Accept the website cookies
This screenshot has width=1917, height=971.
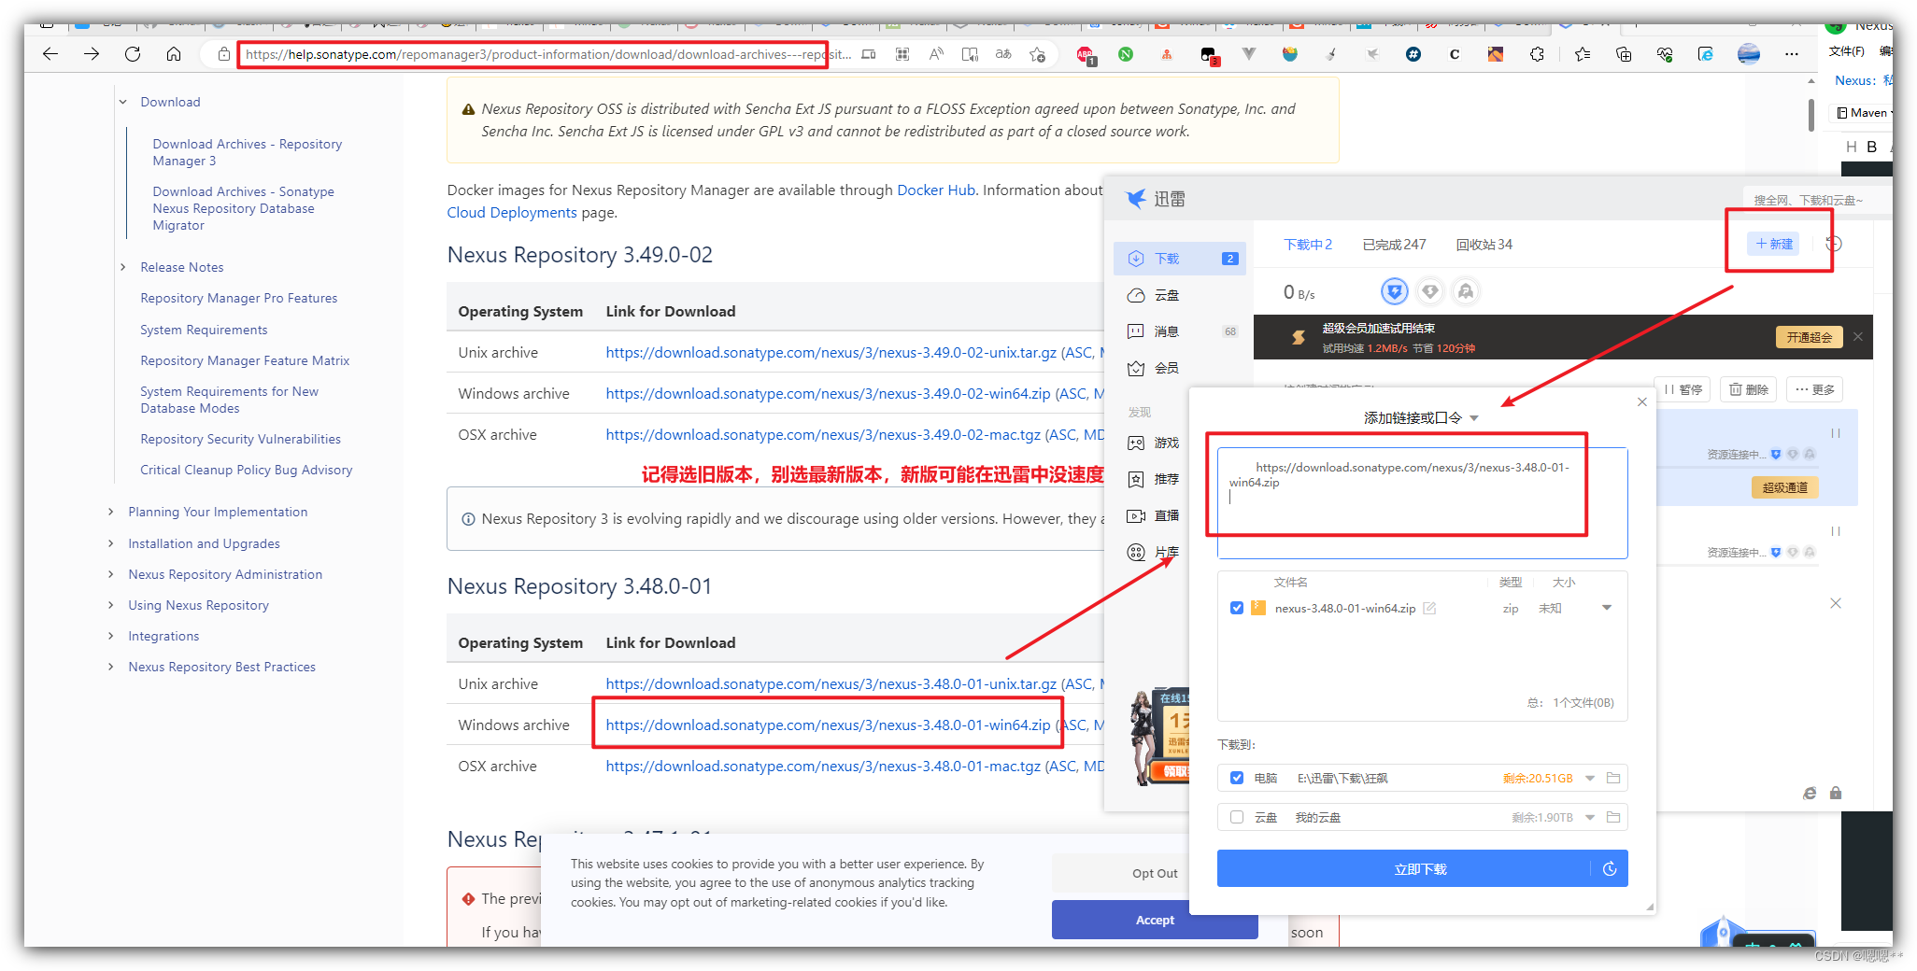pyautogui.click(x=1155, y=920)
